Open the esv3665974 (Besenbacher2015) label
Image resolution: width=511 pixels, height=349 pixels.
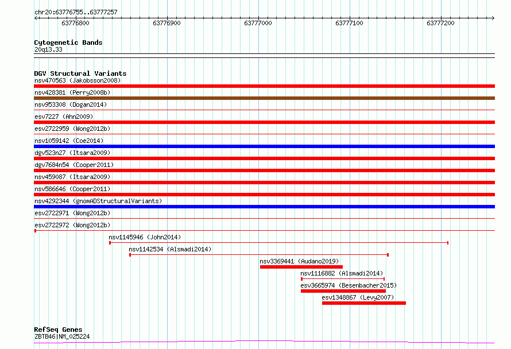tap(349, 285)
